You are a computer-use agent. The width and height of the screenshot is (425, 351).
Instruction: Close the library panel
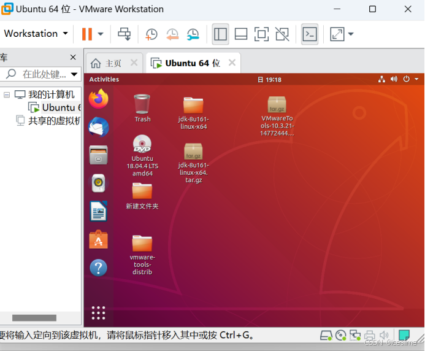[73, 57]
